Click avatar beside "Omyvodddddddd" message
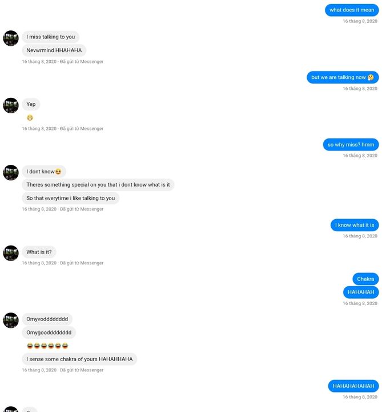Viewport: 382px width, 412px height. coord(11,320)
